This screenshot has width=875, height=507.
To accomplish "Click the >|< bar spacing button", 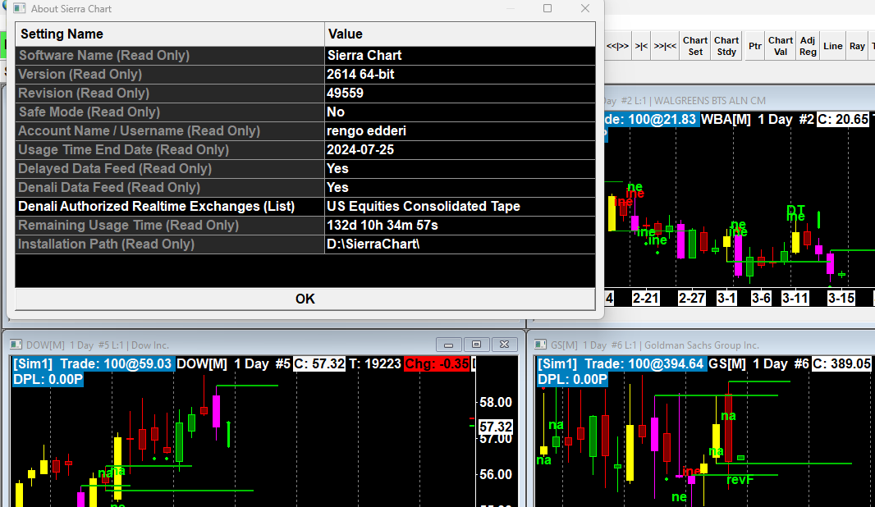I will [641, 46].
